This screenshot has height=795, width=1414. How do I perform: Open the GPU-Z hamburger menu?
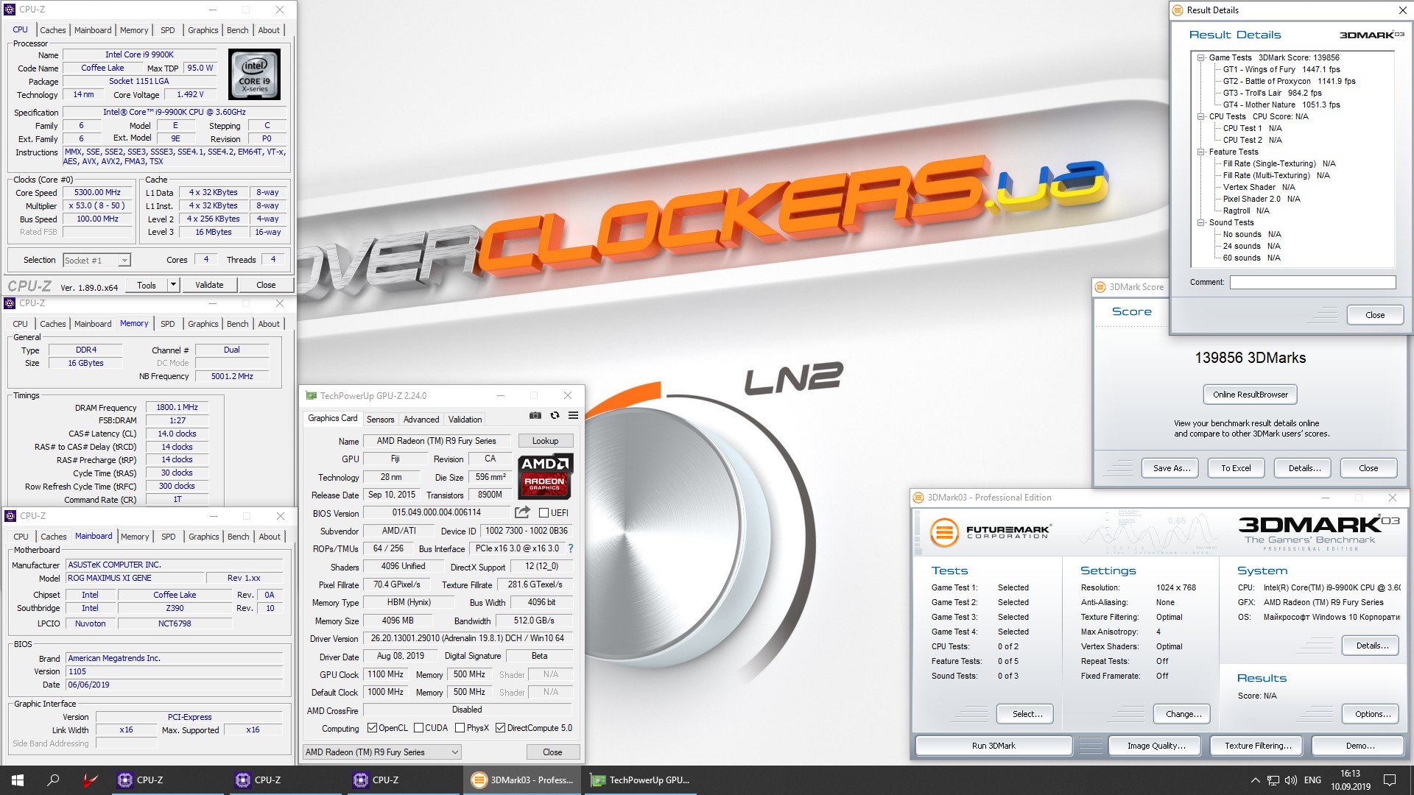(x=573, y=416)
